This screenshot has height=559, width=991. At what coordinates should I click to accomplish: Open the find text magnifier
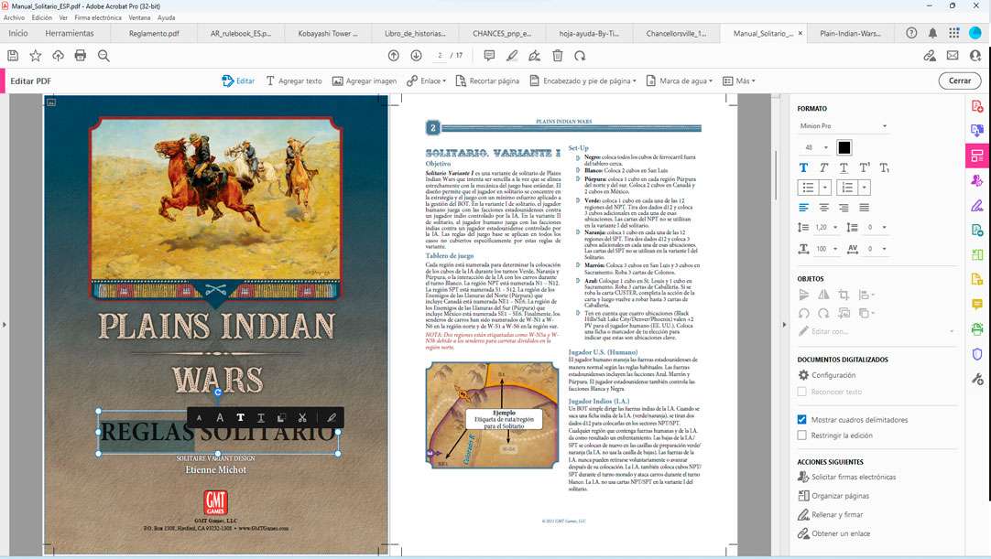103,56
